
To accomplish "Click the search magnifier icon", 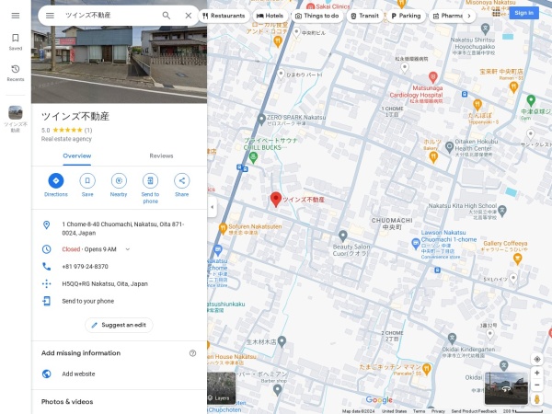I will 167,16.
